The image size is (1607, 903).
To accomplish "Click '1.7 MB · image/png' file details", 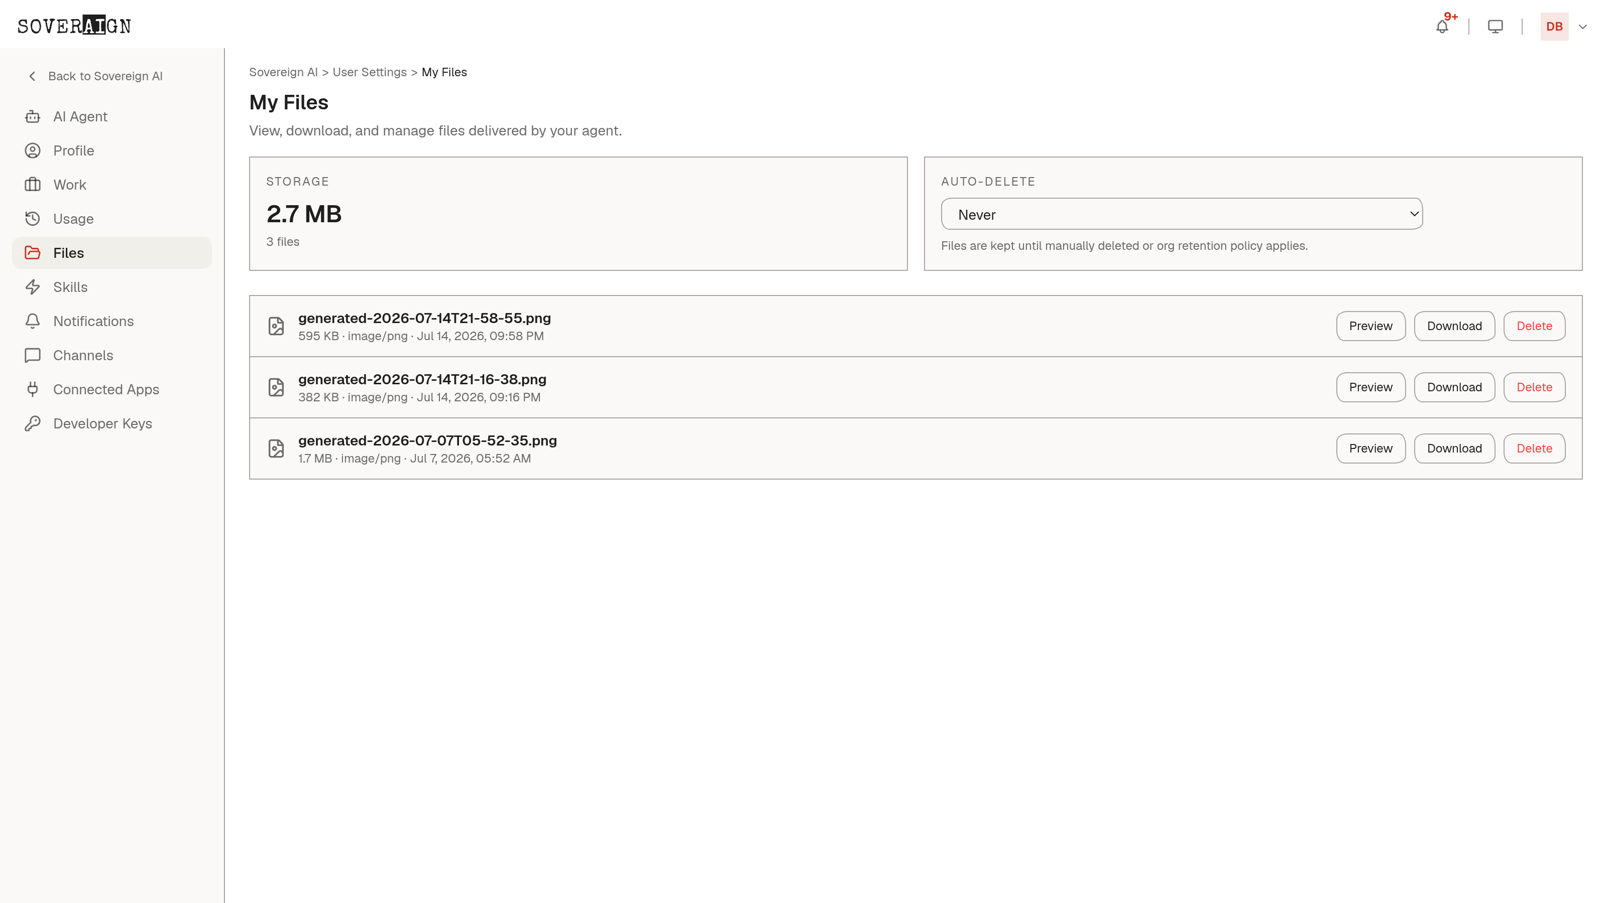I will 350,458.
